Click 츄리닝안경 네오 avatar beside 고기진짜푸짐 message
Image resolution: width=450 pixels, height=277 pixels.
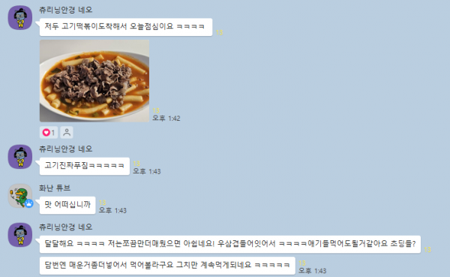point(20,157)
